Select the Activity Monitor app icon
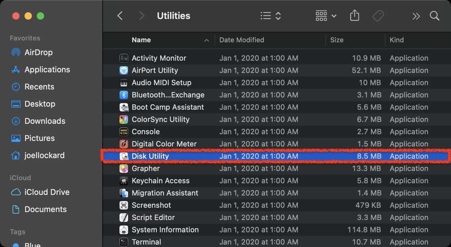 (x=123, y=58)
